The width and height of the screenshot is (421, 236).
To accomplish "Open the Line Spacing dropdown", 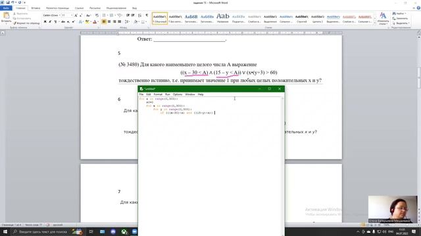I will pos(127,22).
